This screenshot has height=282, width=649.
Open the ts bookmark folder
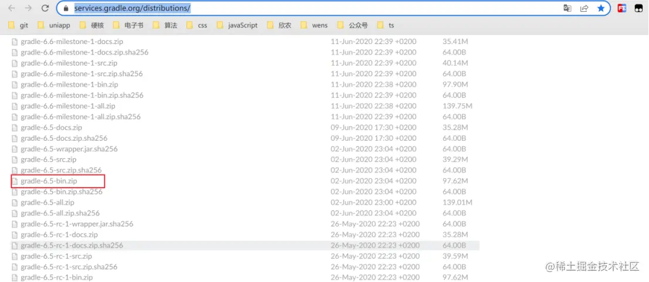coord(386,25)
